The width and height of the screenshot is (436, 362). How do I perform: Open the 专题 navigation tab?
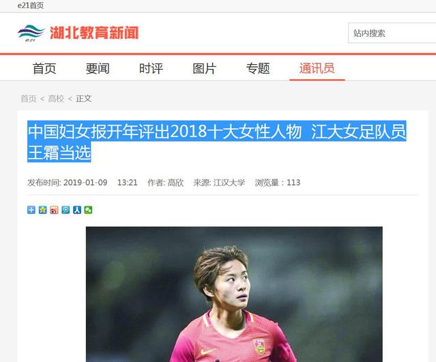(258, 68)
